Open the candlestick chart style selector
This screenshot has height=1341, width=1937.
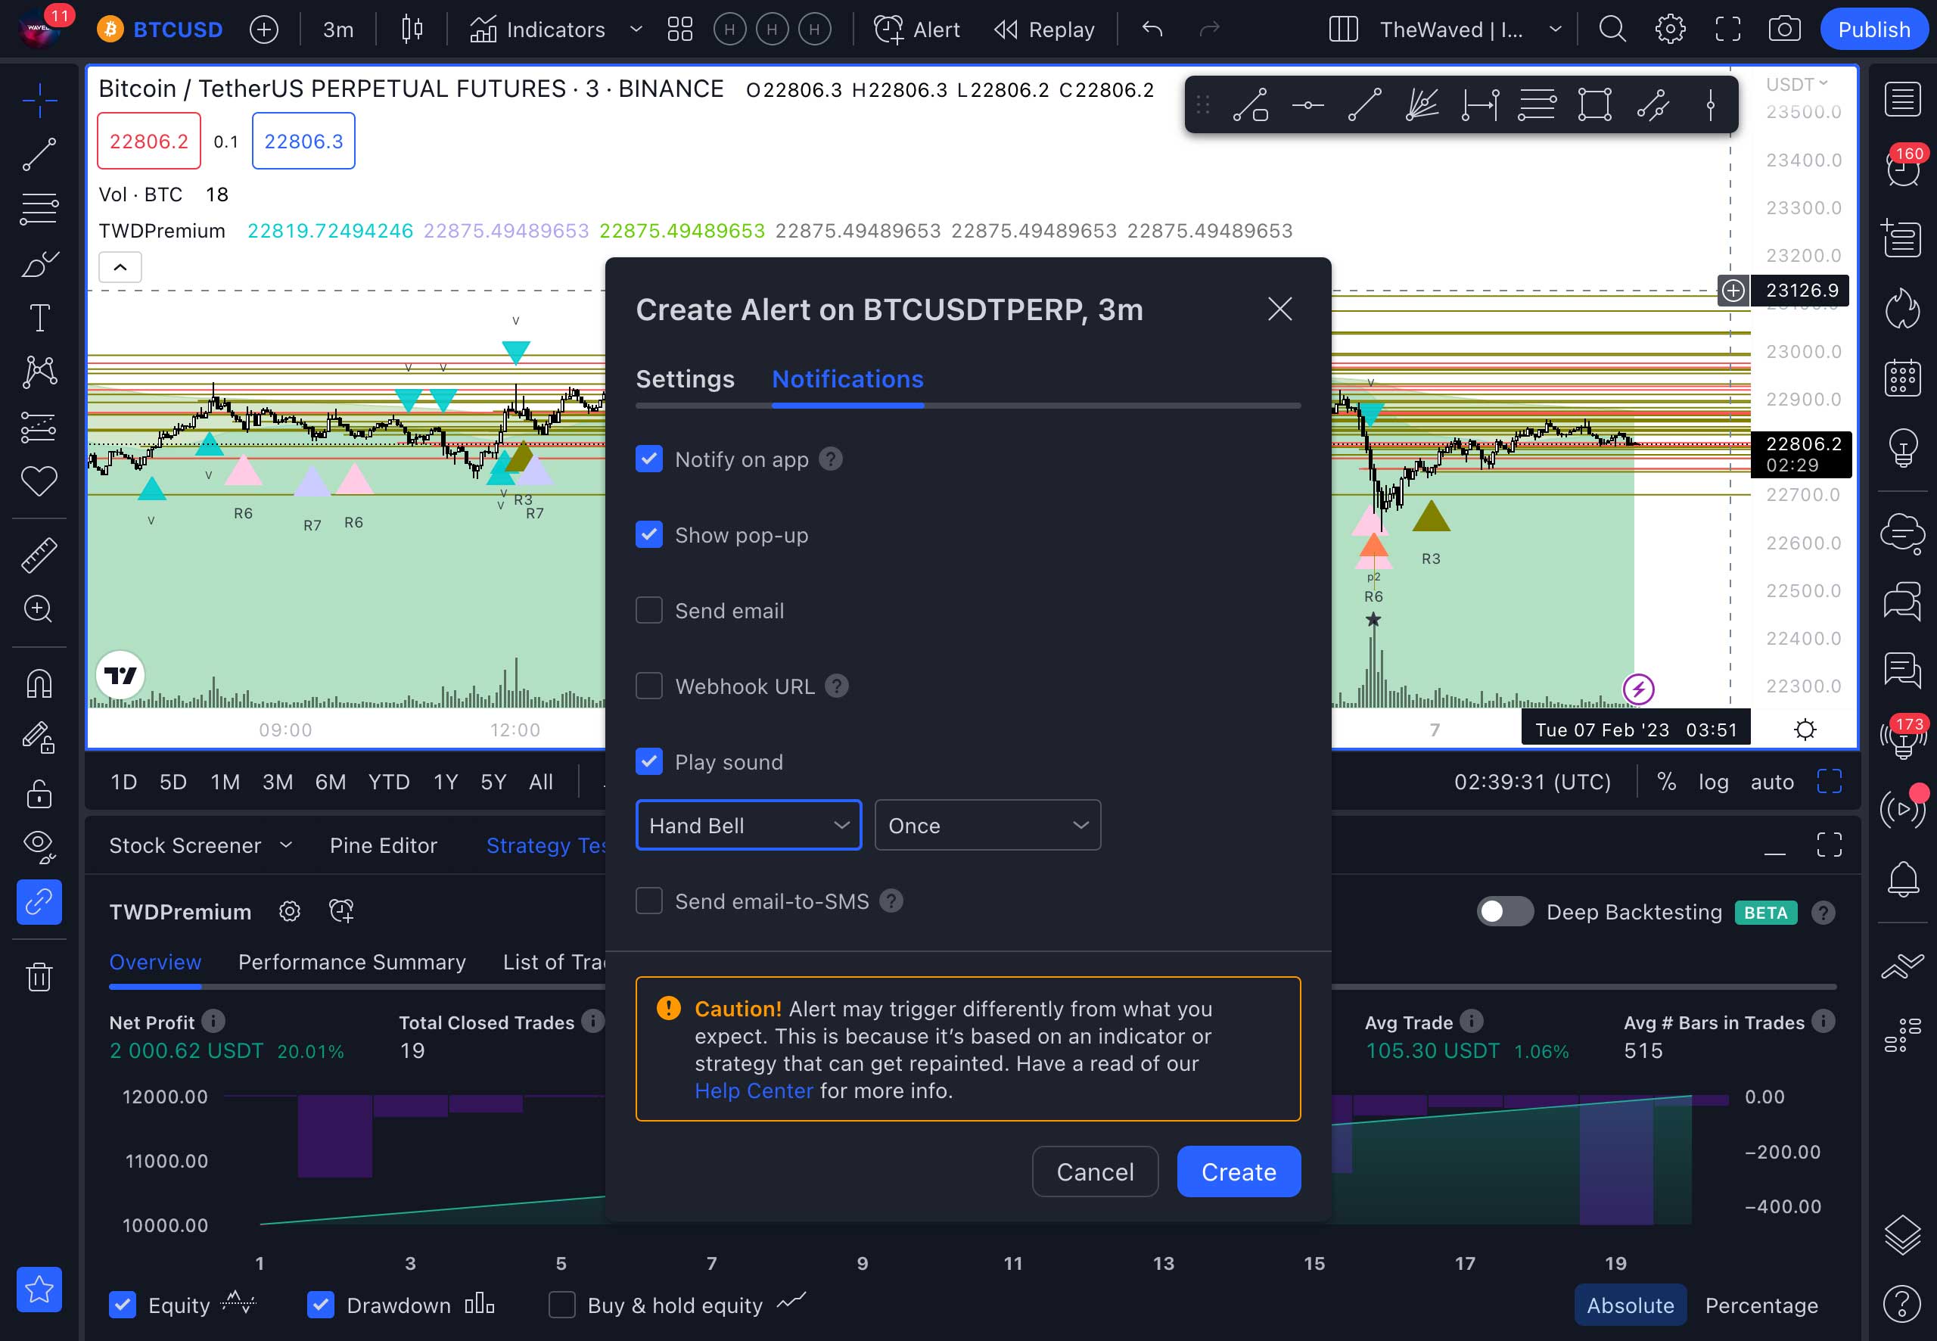point(412,30)
